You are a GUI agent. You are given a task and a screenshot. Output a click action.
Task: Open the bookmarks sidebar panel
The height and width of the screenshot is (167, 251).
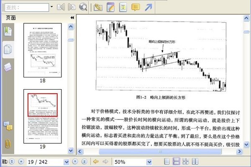point(8,31)
